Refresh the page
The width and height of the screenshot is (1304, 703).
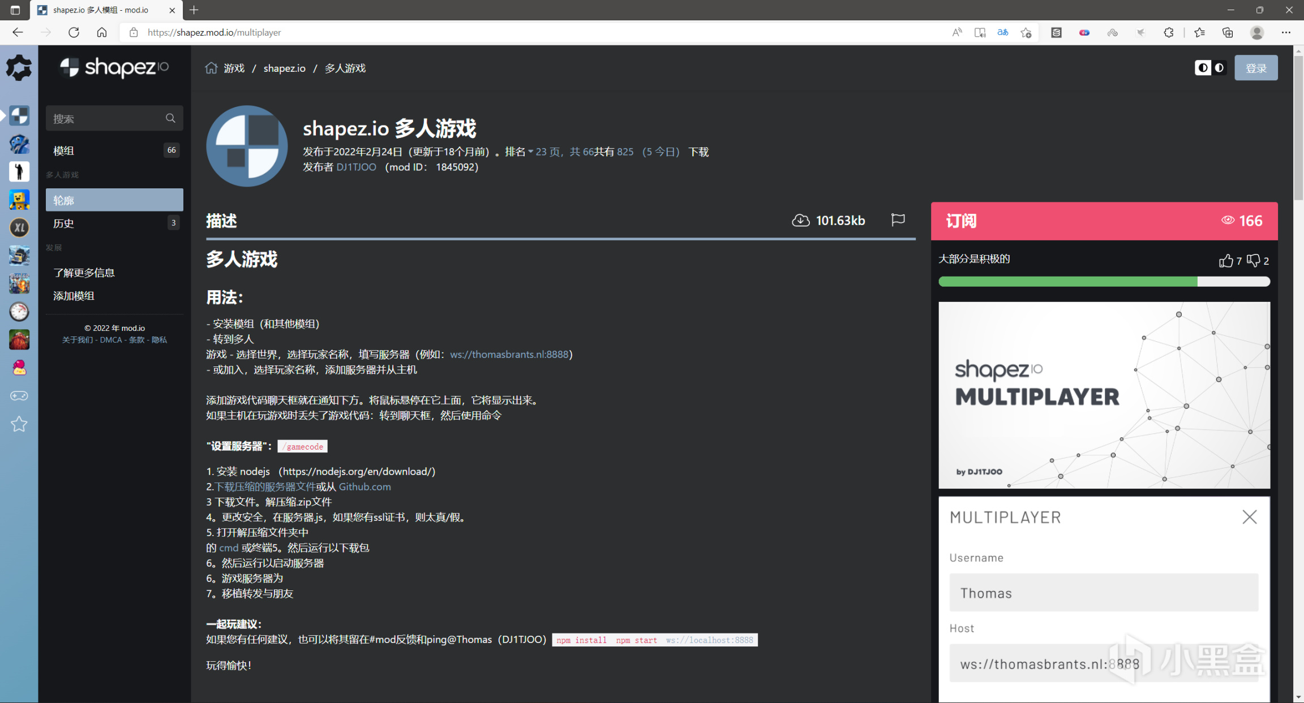[74, 32]
